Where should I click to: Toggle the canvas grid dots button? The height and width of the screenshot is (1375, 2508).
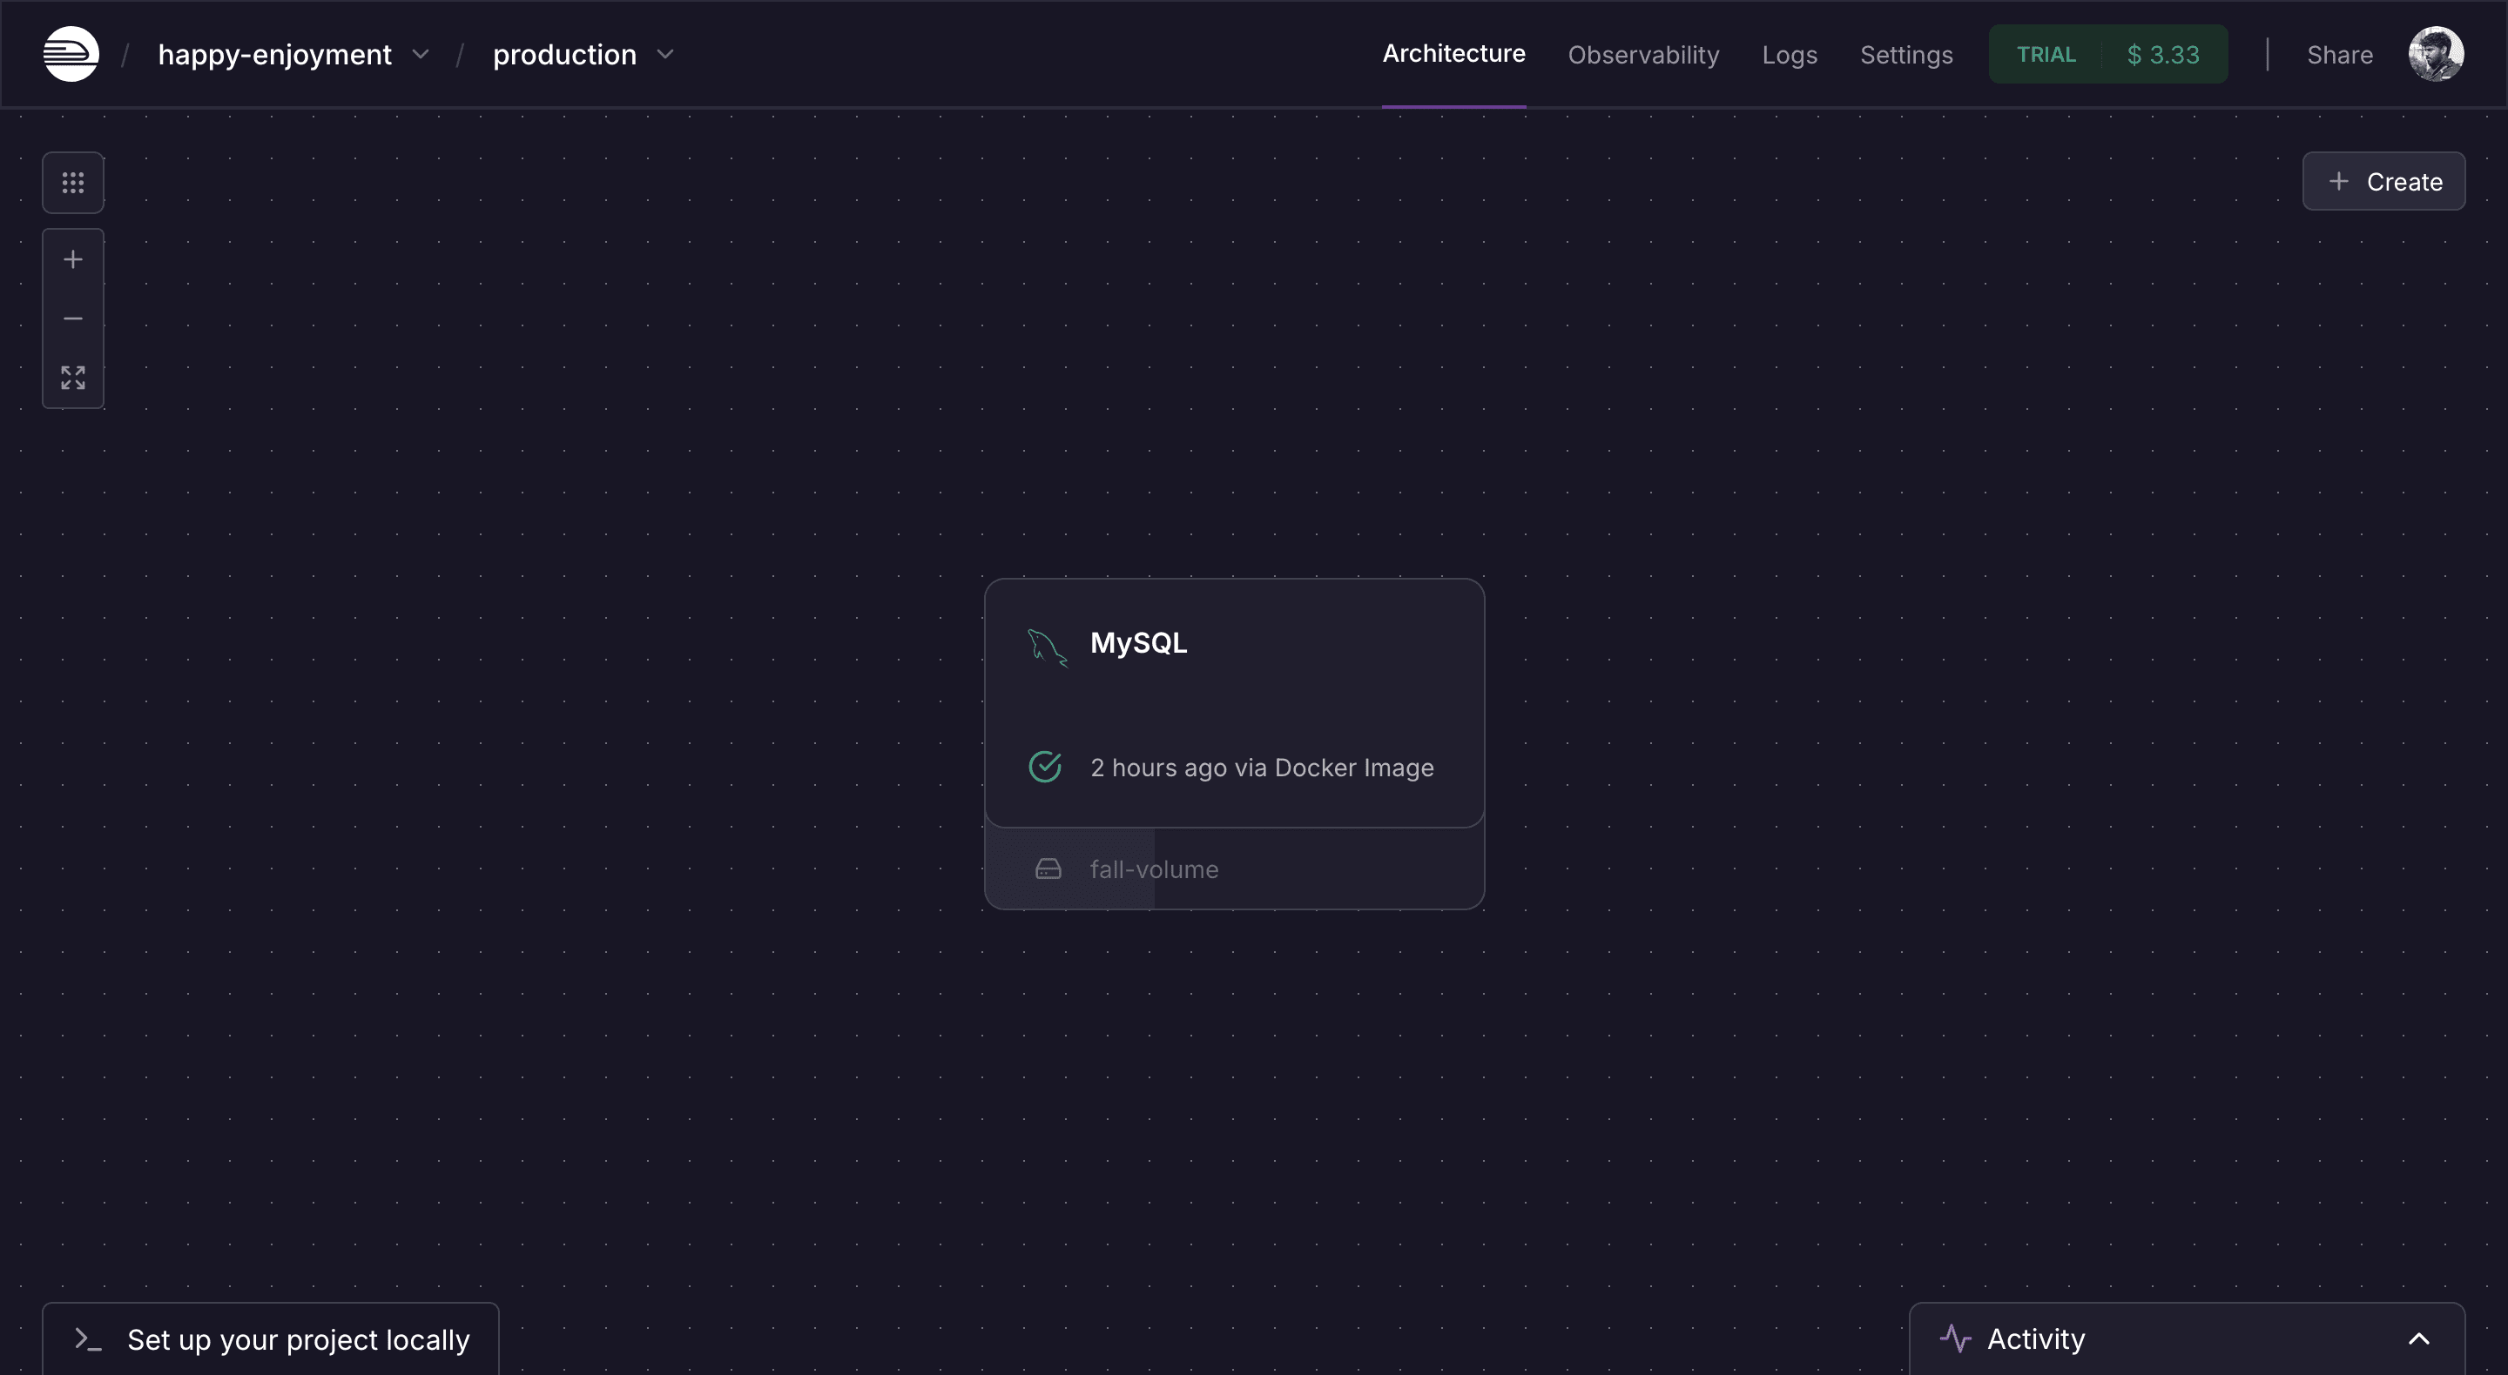click(73, 182)
